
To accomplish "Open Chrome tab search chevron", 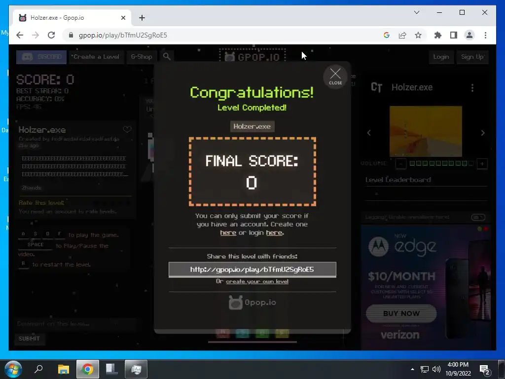I will click(x=416, y=12).
